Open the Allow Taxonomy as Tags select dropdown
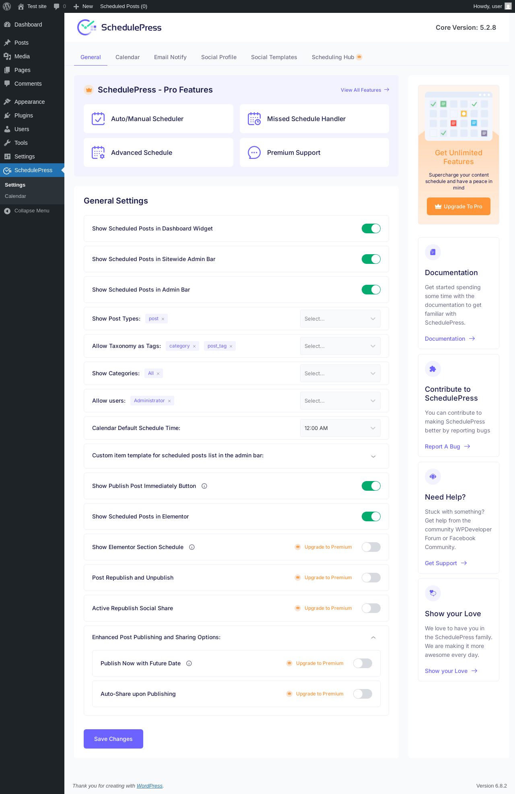515x794 pixels. 340,346
